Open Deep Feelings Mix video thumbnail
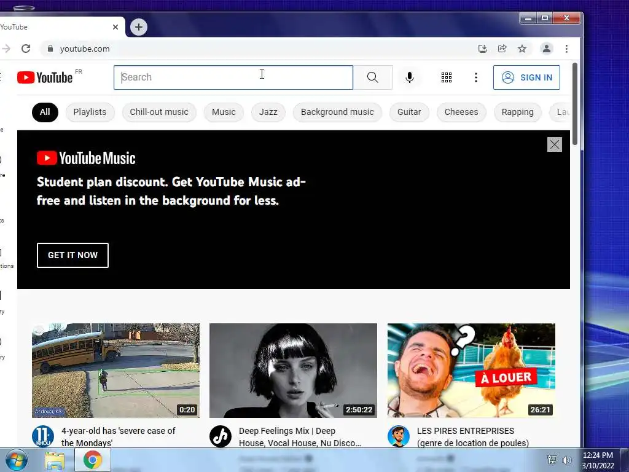629x472 pixels. (x=293, y=371)
